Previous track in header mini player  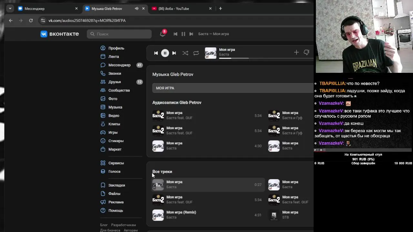pyautogui.click(x=175, y=34)
